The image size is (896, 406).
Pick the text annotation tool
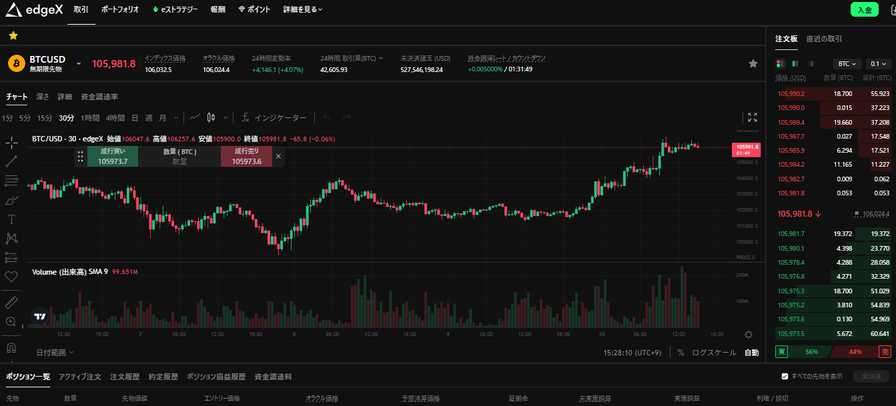click(11, 219)
